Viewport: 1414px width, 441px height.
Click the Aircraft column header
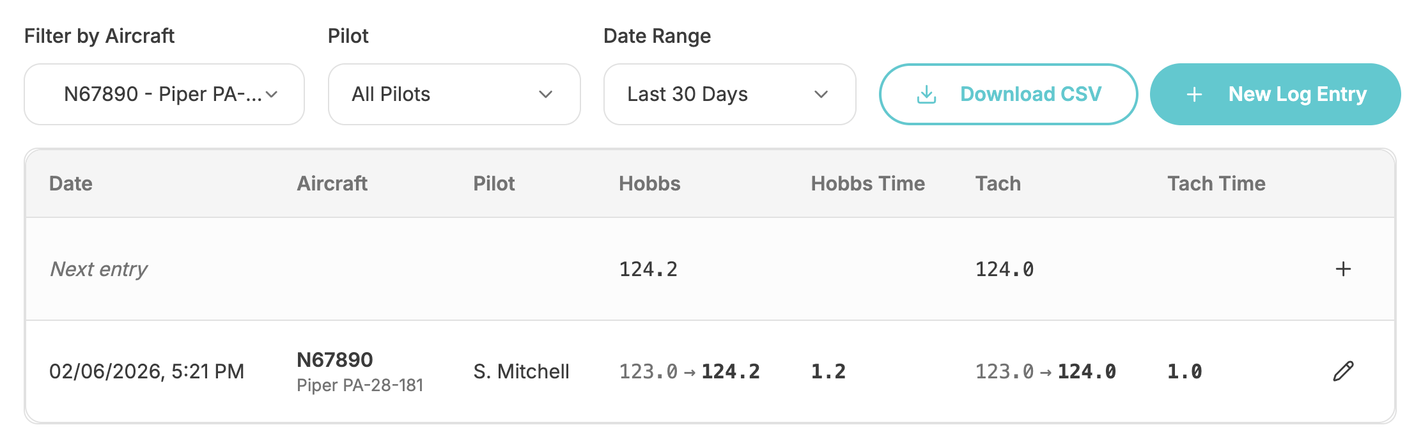pyautogui.click(x=332, y=184)
